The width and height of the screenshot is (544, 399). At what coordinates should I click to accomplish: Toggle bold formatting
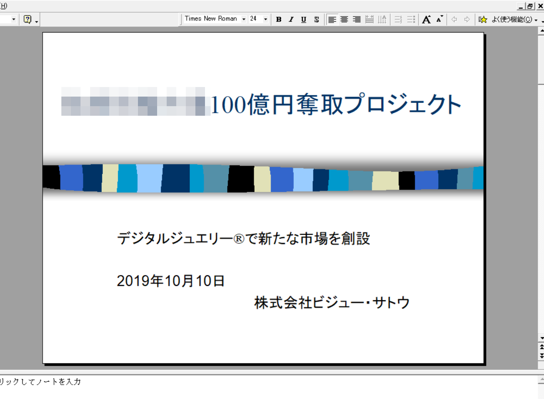279,20
